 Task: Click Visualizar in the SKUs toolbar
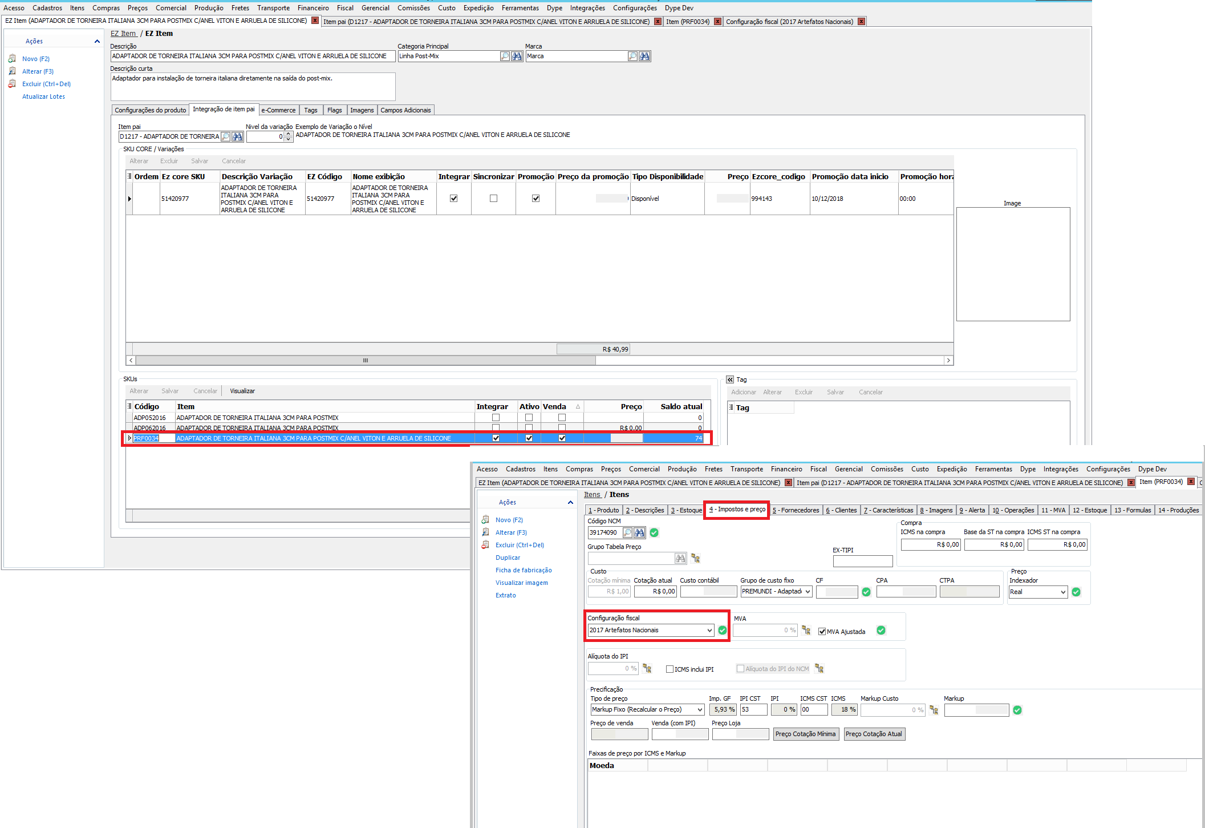tap(242, 391)
